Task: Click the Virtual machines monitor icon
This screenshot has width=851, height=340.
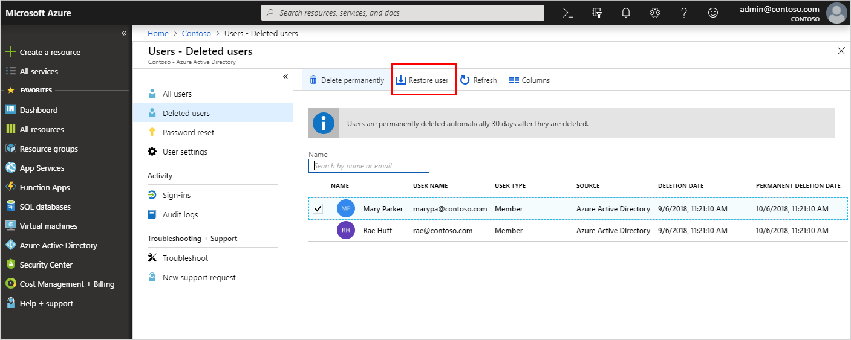Action: [10, 226]
